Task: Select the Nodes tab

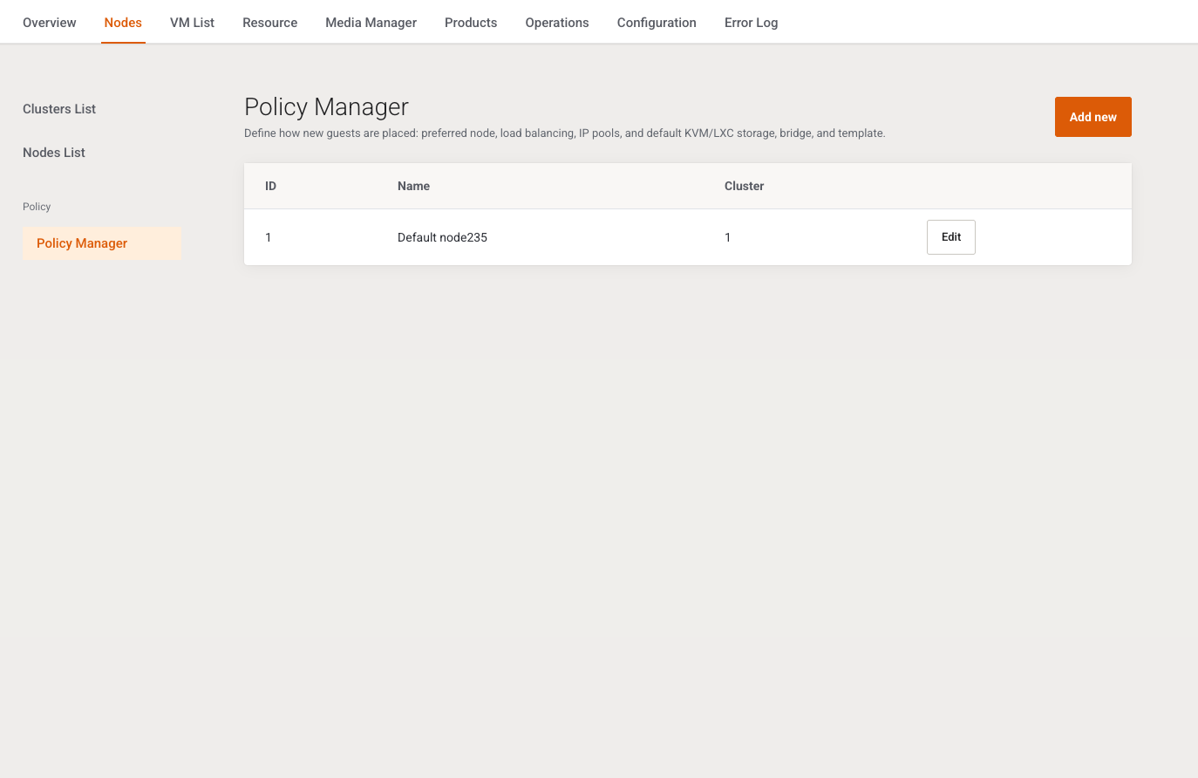Action: click(123, 23)
